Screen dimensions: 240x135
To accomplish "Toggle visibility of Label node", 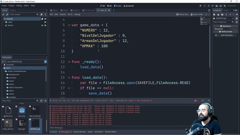I will tap(45, 22).
